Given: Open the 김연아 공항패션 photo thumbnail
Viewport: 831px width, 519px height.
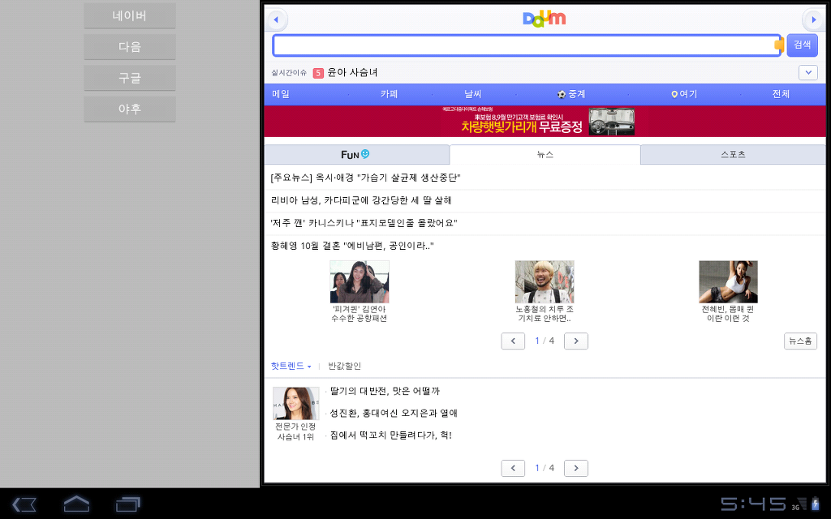Looking at the screenshot, I should pos(360,281).
